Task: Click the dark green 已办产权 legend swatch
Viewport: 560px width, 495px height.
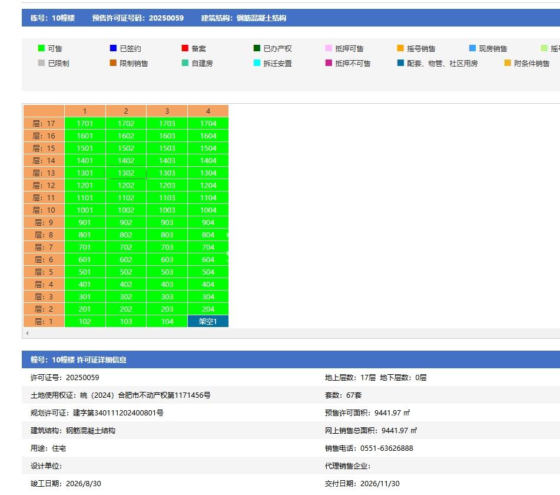Action: 257,48
